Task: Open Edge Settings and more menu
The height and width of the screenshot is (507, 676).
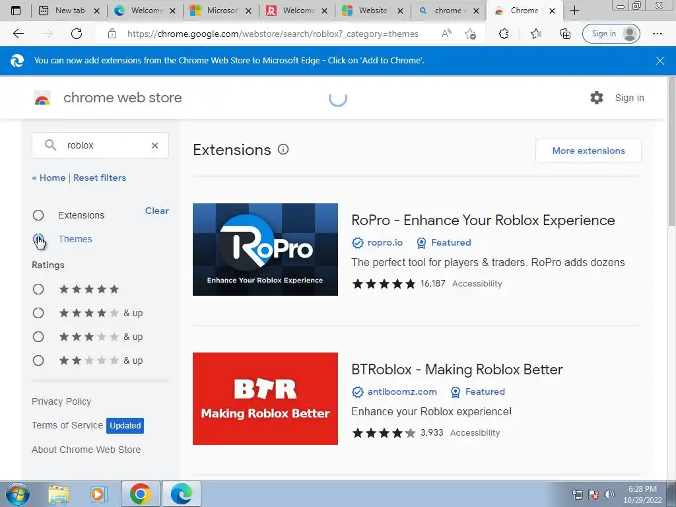Action: coord(657,34)
